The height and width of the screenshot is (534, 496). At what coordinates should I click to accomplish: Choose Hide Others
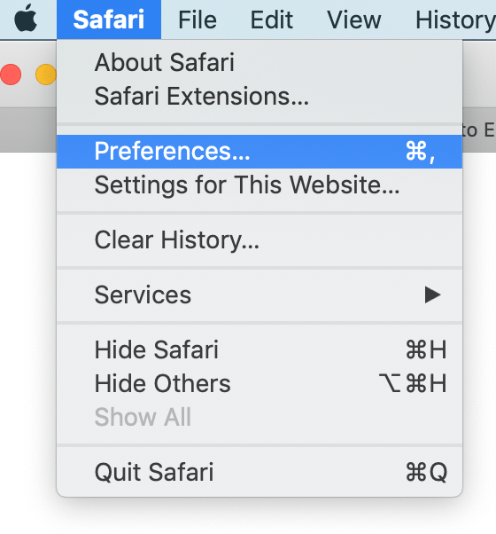(x=260, y=383)
